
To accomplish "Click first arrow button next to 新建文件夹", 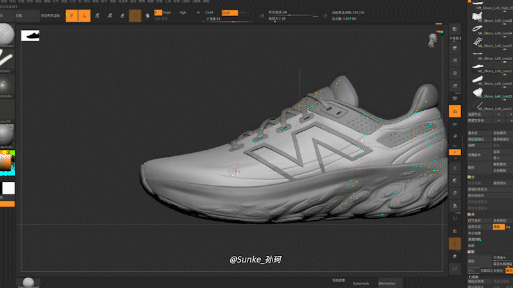I will [499, 120].
